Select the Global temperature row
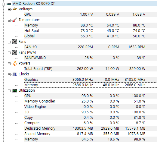This screenshot has height=142, width=157. tap(90, 36)
